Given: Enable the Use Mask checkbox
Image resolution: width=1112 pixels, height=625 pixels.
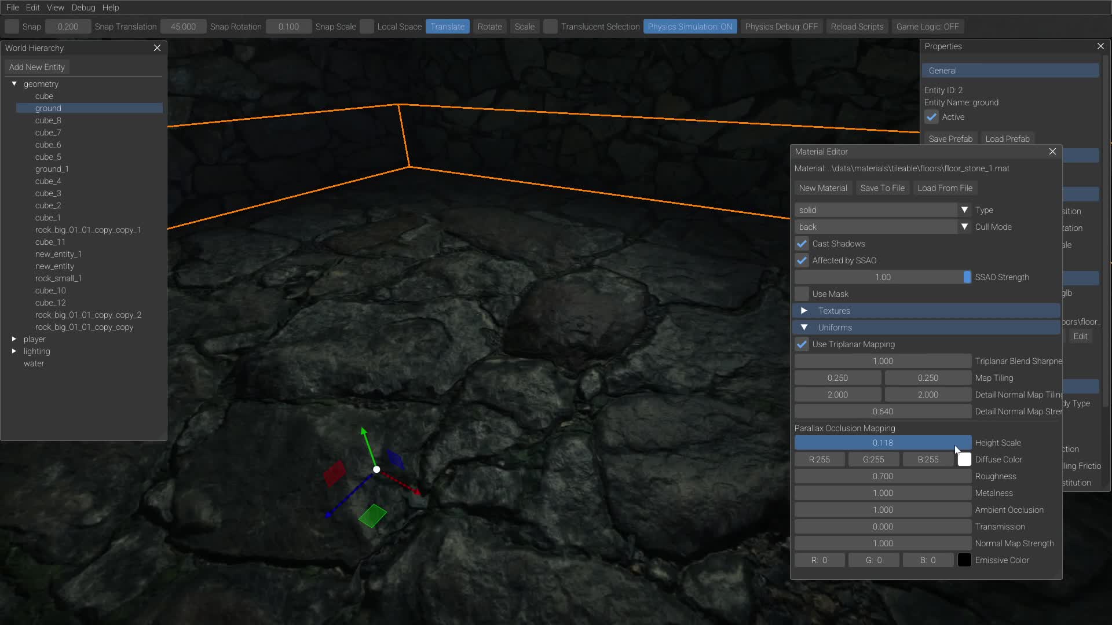Looking at the screenshot, I should [x=802, y=294].
